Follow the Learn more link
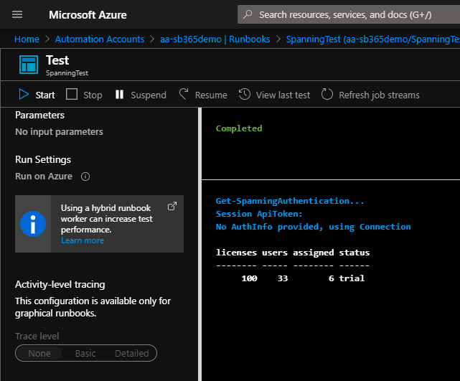The height and width of the screenshot is (381, 460). point(83,240)
